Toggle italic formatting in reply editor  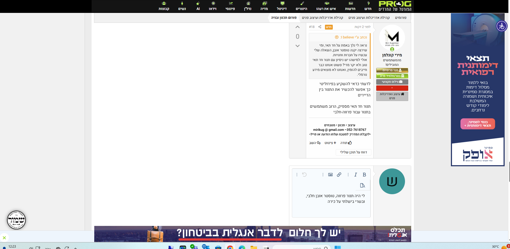click(356, 175)
